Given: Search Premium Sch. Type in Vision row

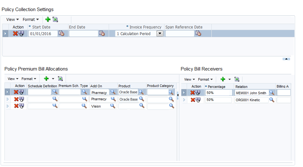Looking at the screenshot, I should (x=84, y=106).
